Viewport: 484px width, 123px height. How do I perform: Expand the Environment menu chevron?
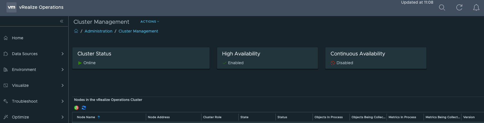pyautogui.click(x=63, y=70)
